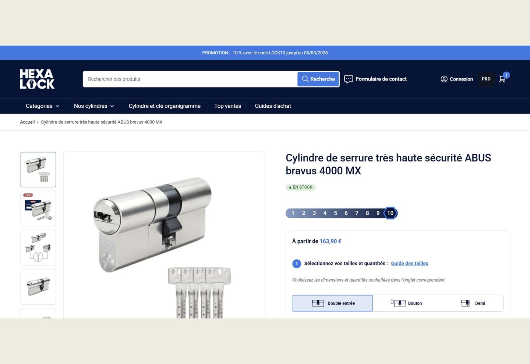Select the Double entrée tab

click(332, 303)
